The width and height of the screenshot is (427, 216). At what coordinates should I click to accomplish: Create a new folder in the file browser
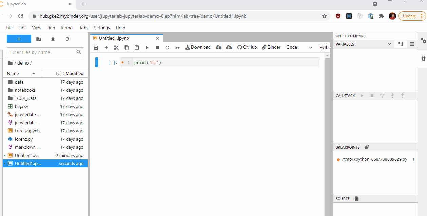[38, 39]
